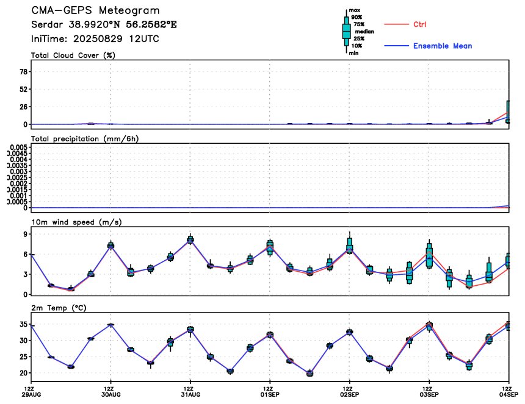
Task: Click the 30 tick on temperature axis
Action: click(x=23, y=341)
